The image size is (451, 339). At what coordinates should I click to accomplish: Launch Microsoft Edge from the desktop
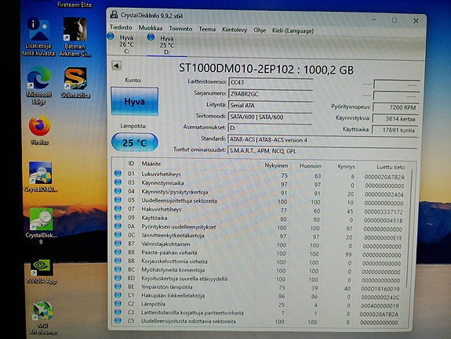39,85
